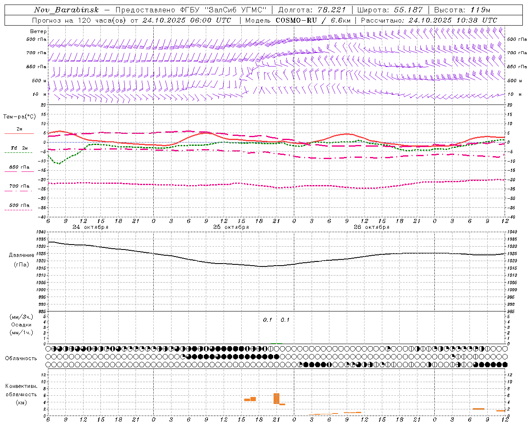Click the Облачность cloudiness label
Screen dimensions: 529x423
(x=21, y=359)
